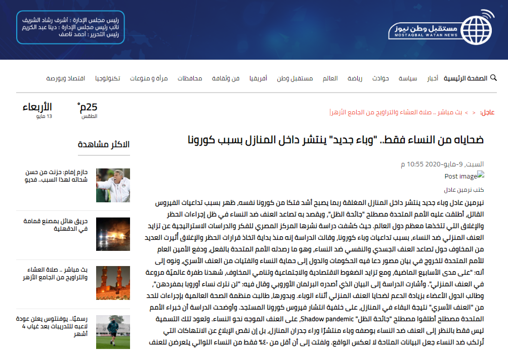The image size is (508, 350).
Task: Open the أخبار news menu section
Action: click(x=433, y=78)
